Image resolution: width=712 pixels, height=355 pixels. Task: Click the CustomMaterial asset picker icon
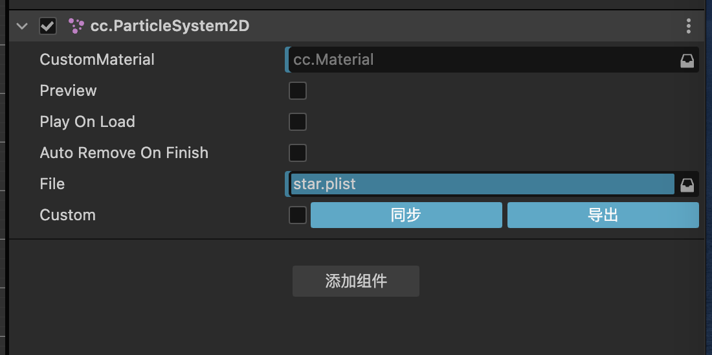coord(687,60)
